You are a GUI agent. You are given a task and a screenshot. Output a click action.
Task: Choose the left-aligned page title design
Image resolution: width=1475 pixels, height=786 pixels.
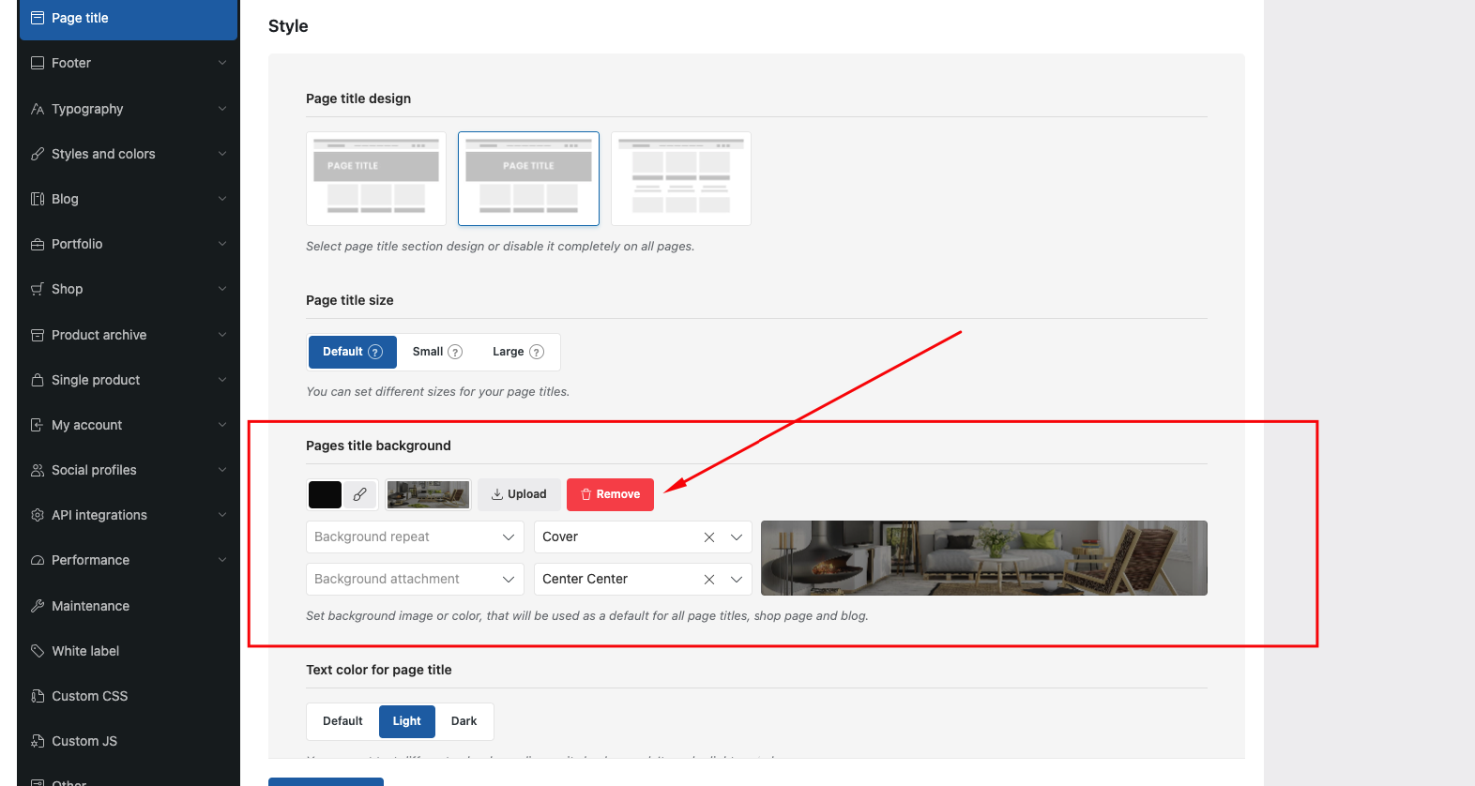click(376, 178)
